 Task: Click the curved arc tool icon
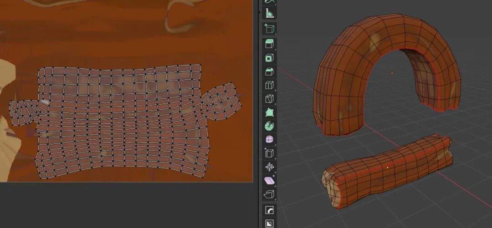coord(270,210)
